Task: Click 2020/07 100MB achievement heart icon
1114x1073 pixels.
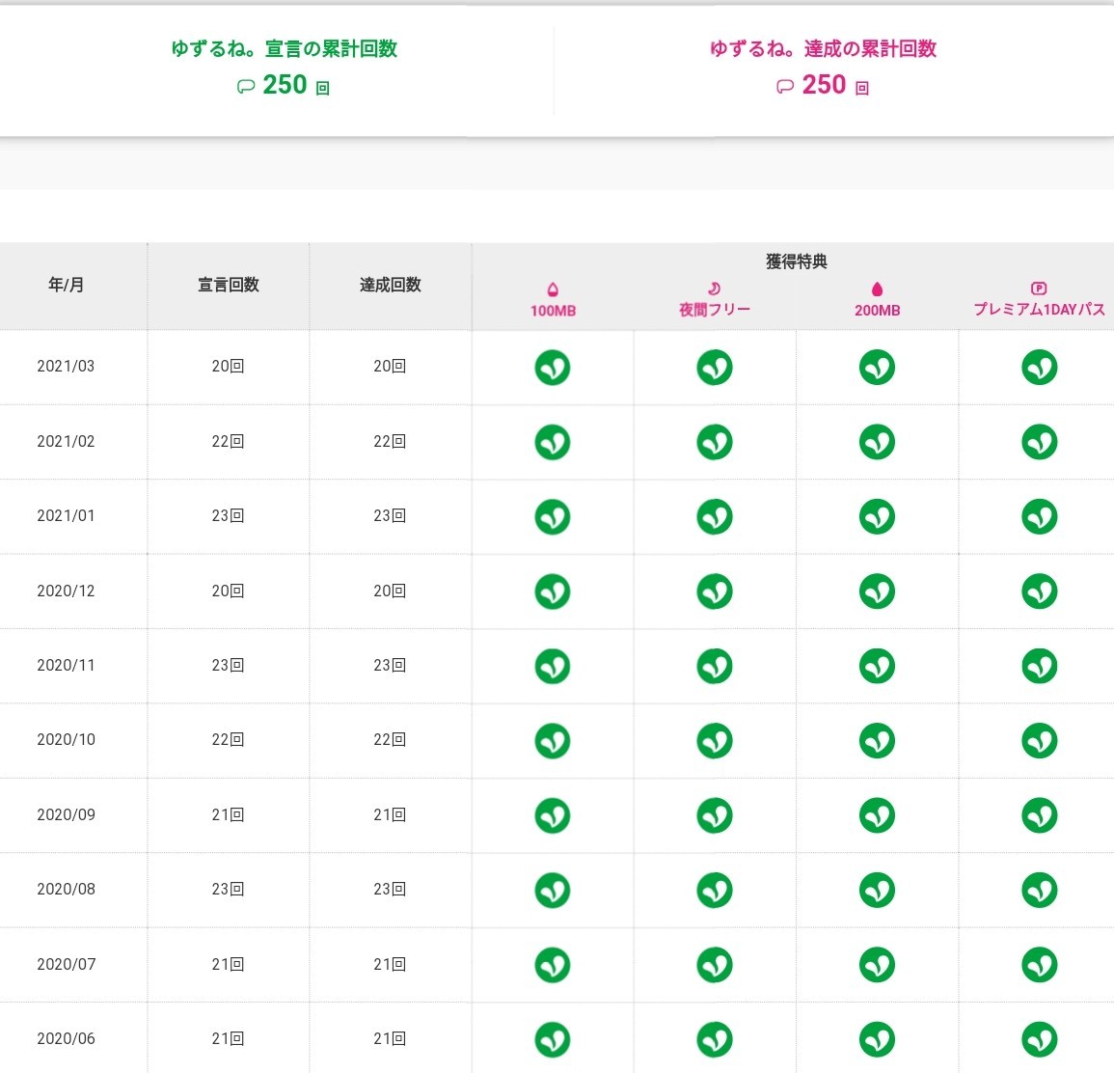Action: coord(553,965)
